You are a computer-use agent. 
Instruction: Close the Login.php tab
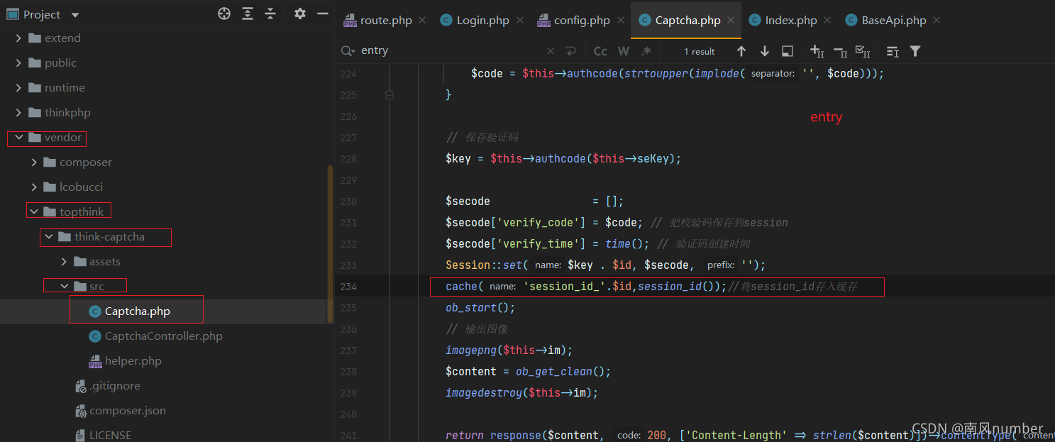(x=519, y=21)
